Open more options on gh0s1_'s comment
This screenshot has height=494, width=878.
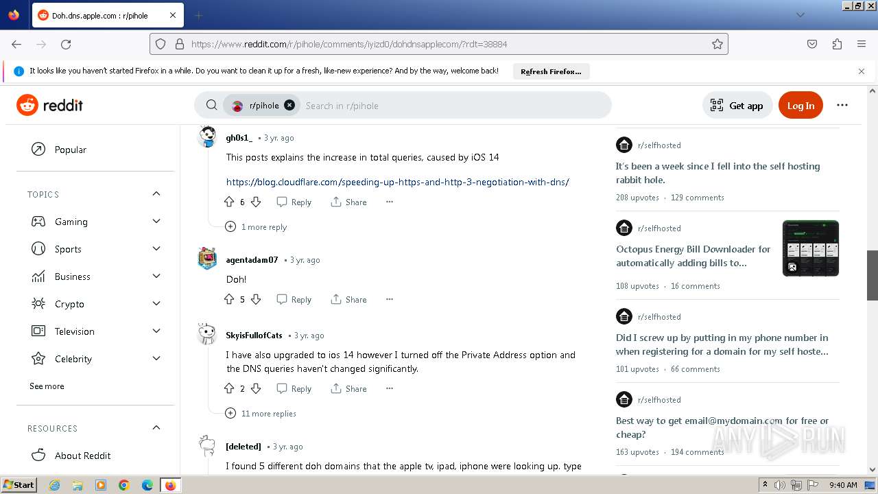390,202
